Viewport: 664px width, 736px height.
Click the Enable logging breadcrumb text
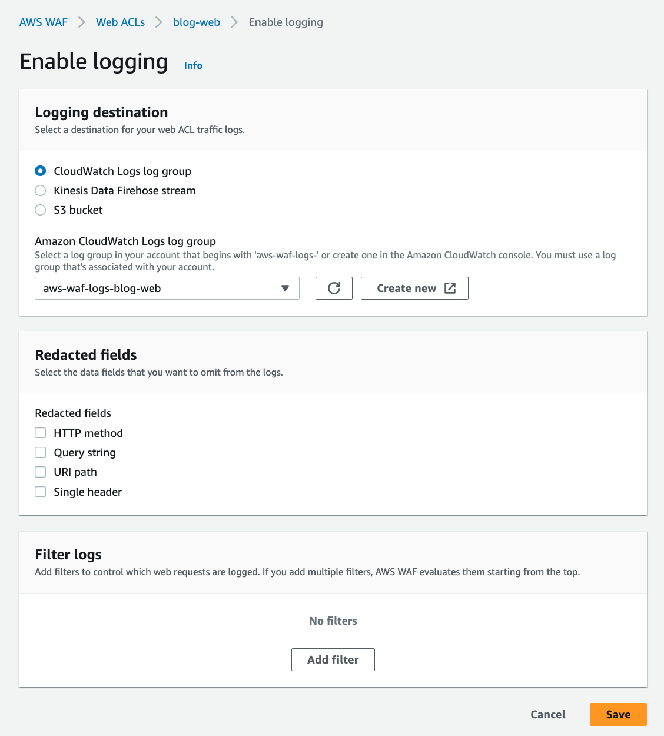point(285,22)
